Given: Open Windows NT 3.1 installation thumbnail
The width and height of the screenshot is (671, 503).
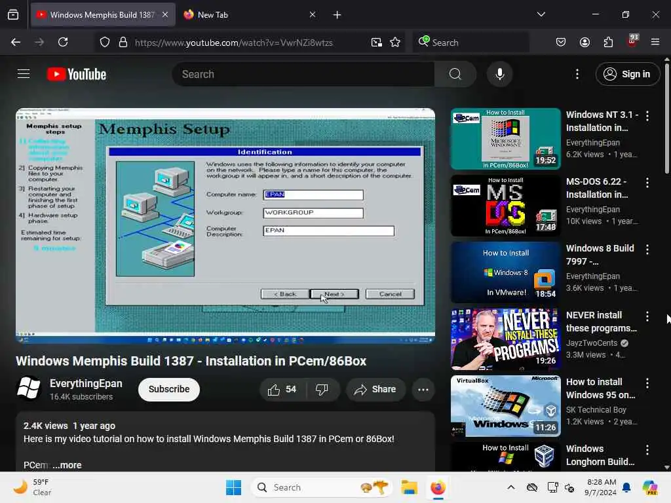Looking at the screenshot, I should 505,139.
